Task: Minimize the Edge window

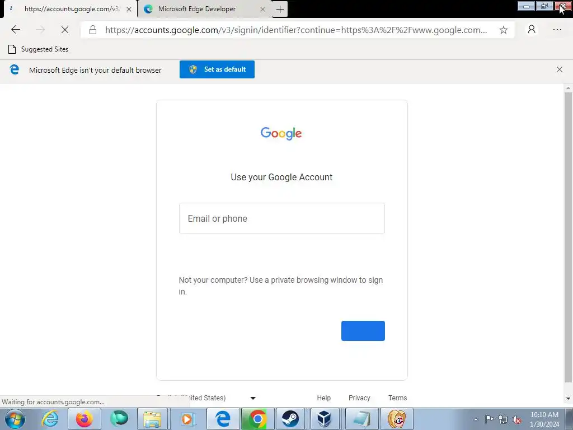Action: coord(526,6)
